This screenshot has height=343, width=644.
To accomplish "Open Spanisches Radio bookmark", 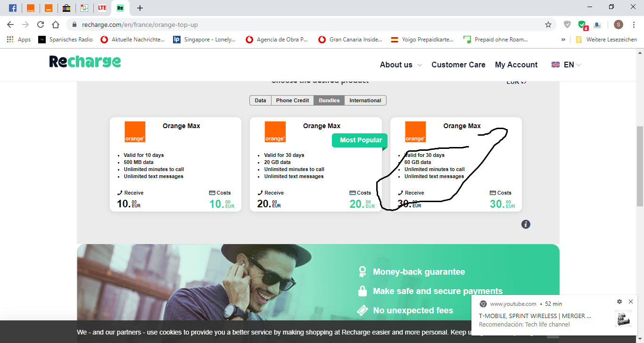I will click(66, 40).
